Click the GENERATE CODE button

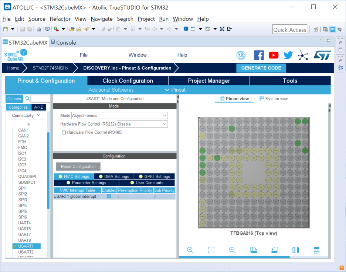pyautogui.click(x=261, y=68)
